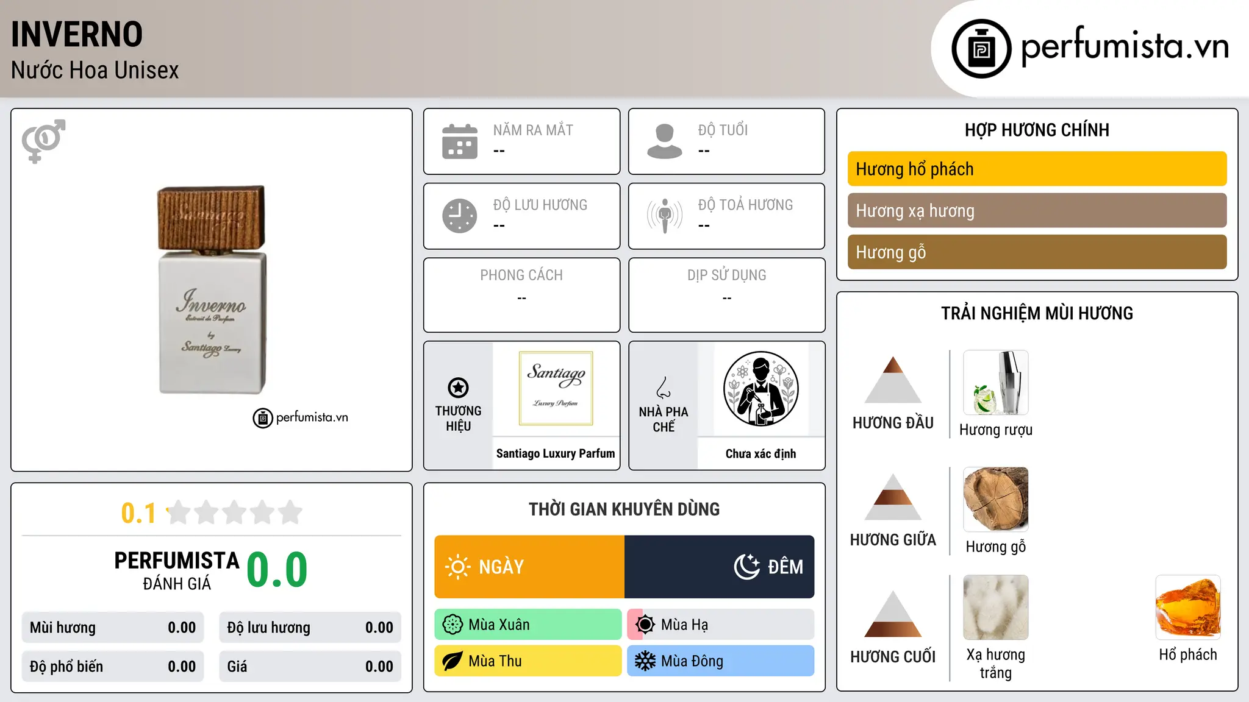Click the Ngày daytime bar
1249x702 pixels.
tap(529, 567)
